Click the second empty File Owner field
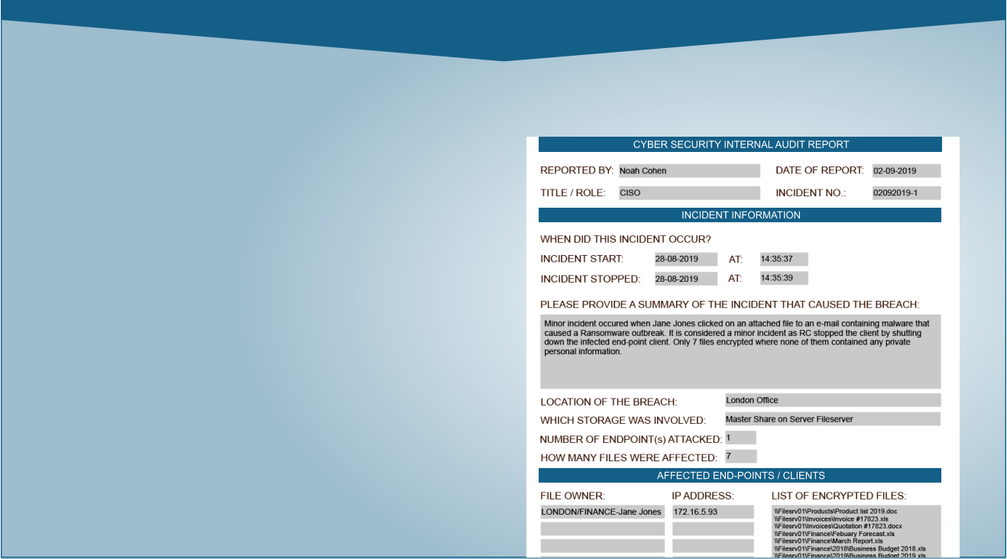1007x559 pixels. pos(601,528)
